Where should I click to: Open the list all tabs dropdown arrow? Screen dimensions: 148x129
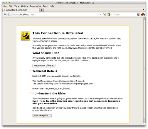click(143, 10)
